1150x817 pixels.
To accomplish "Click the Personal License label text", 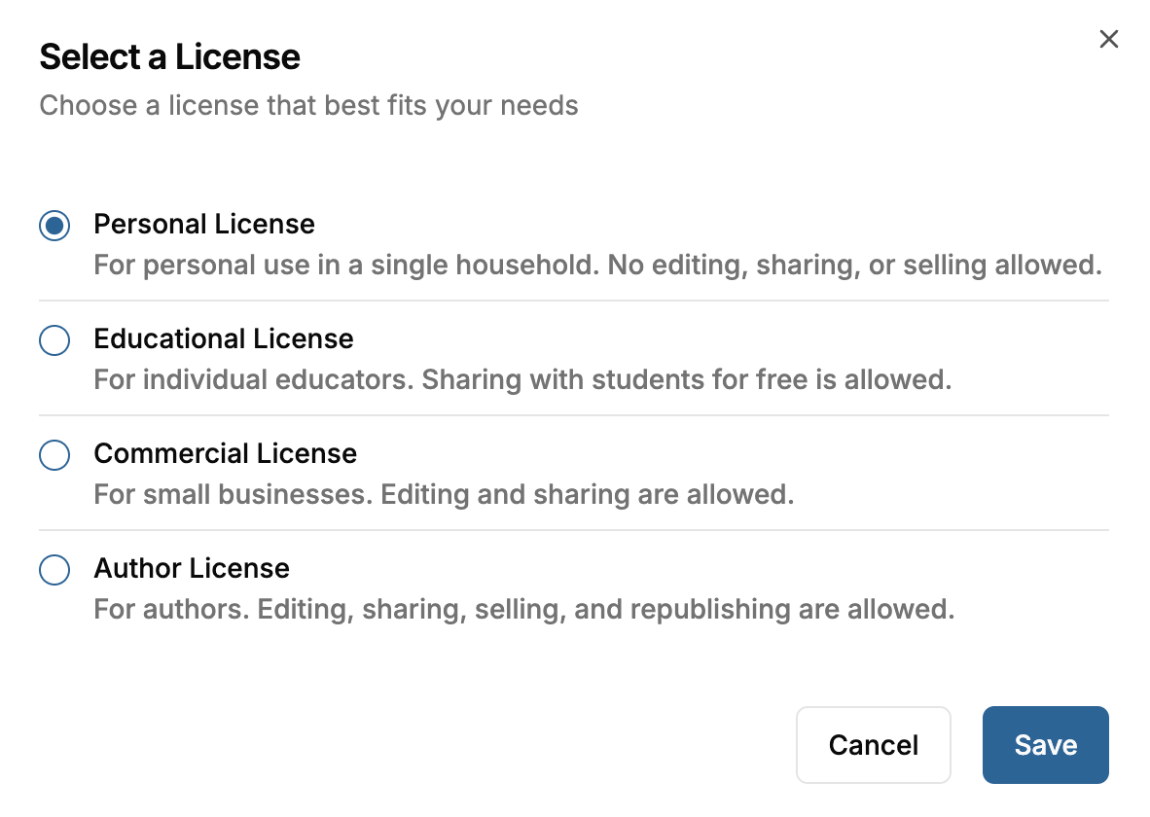I will pyautogui.click(x=204, y=225).
